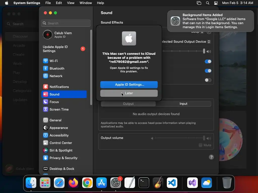
Task: Switch to the Input tab
Action: (183, 104)
